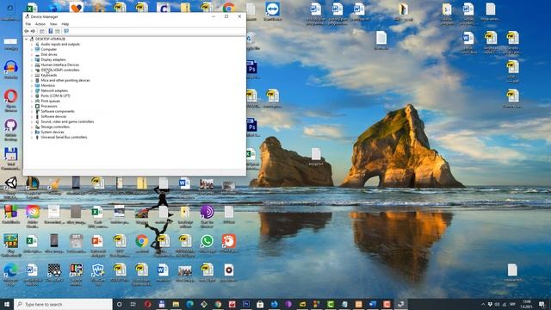Select Sound, video and game controllers

[67, 121]
